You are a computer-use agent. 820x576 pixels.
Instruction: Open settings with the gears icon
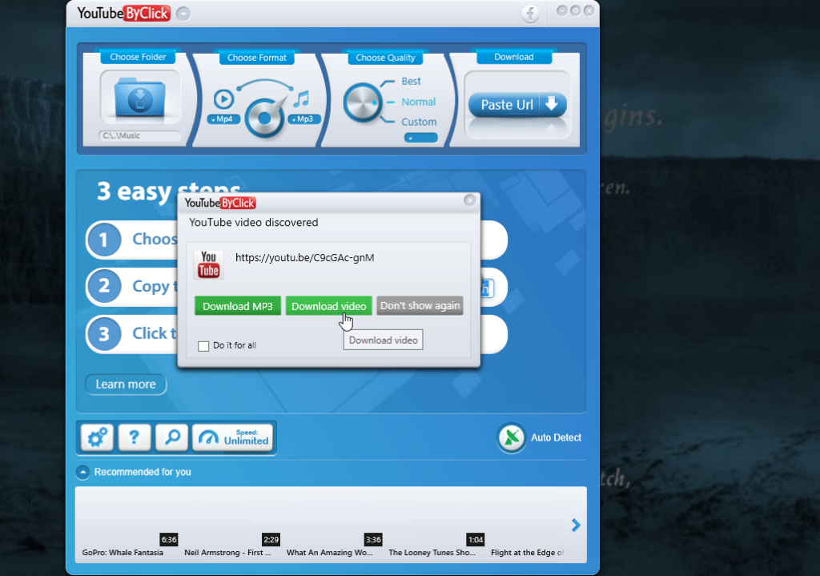pyautogui.click(x=97, y=437)
